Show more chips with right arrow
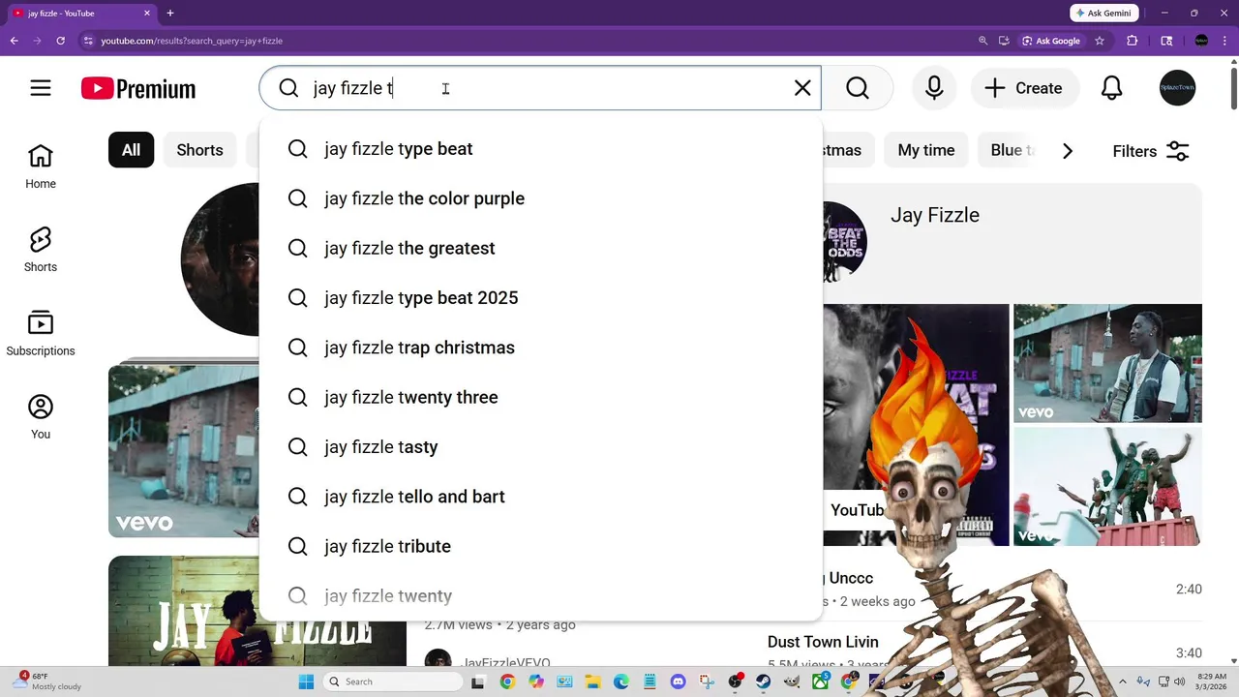Screen dimensions: 1239x697 [1068, 151]
